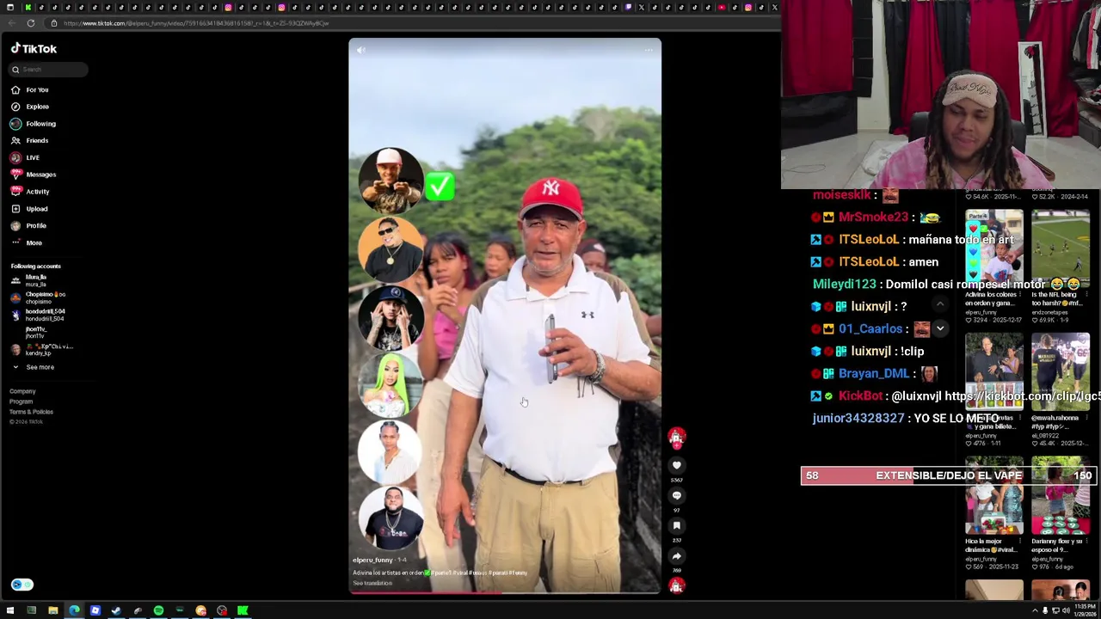This screenshot has height=619, width=1101.
Task: Click the taskbar clock showing 11:35 PM
Action: click(1086, 610)
